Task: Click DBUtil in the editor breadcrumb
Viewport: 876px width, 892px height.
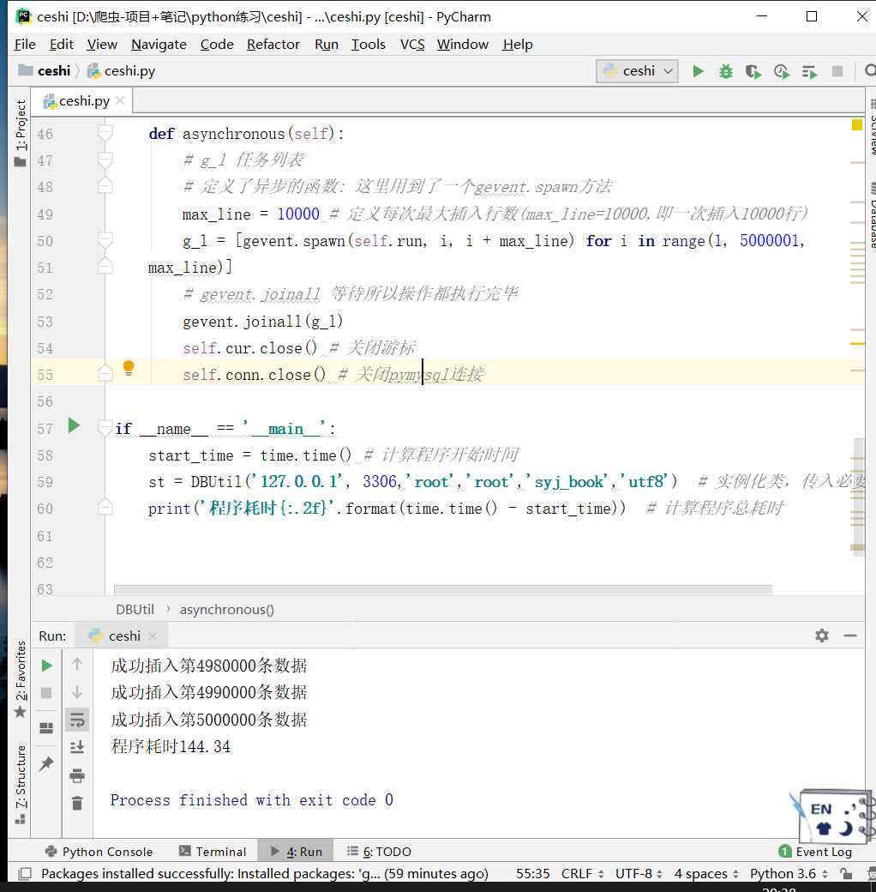Action: pyautogui.click(x=135, y=610)
